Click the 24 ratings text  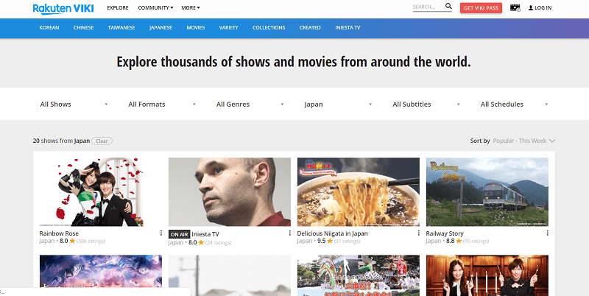click(218, 243)
